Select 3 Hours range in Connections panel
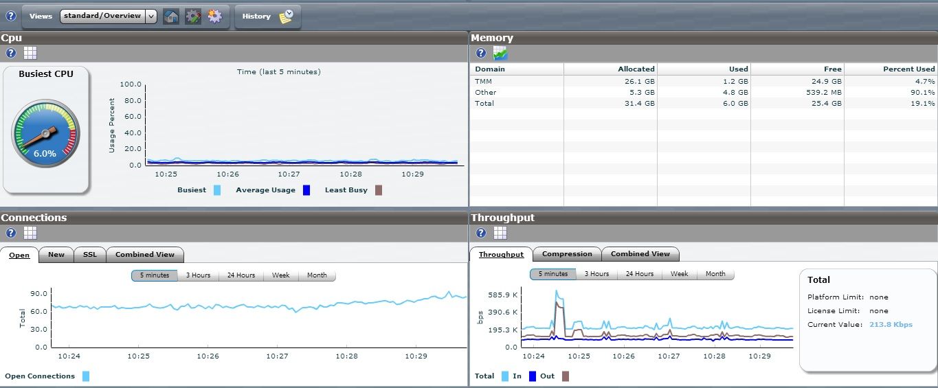This screenshot has width=938, height=388. 198,275
